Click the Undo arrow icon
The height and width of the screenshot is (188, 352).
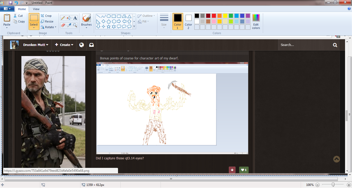point(16,3)
